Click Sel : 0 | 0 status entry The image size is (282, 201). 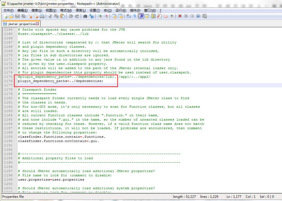pyautogui.click(x=267, y=197)
